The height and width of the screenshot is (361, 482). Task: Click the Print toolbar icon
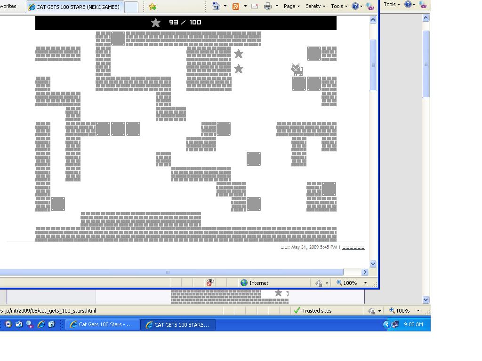tap(268, 6)
